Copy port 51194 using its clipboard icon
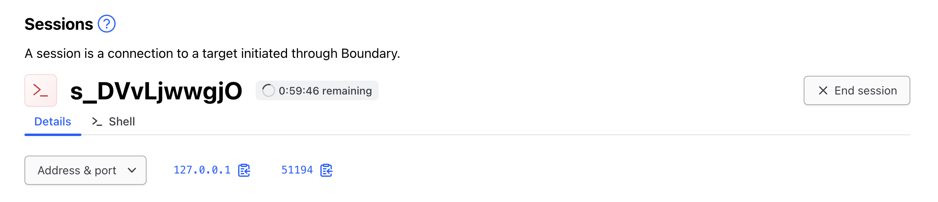This screenshot has width=938, height=202. pyautogui.click(x=327, y=170)
